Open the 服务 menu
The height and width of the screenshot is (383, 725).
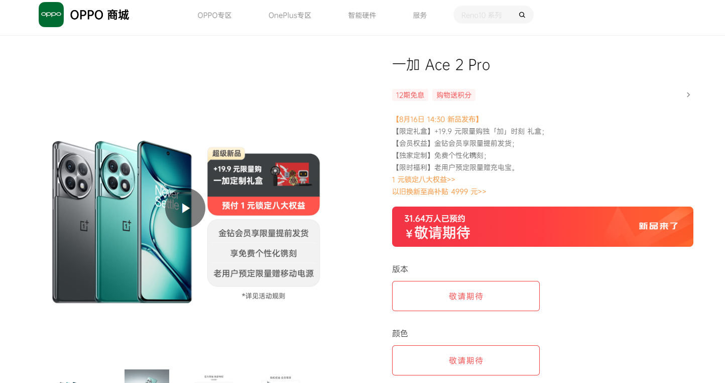[420, 15]
